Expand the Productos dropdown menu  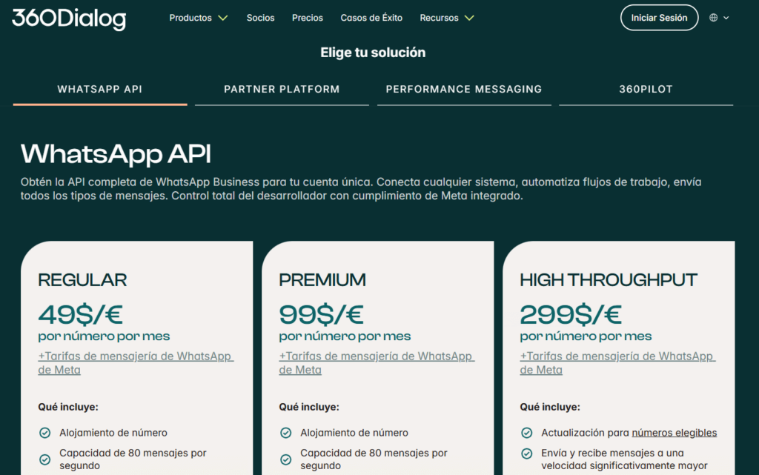tap(198, 18)
